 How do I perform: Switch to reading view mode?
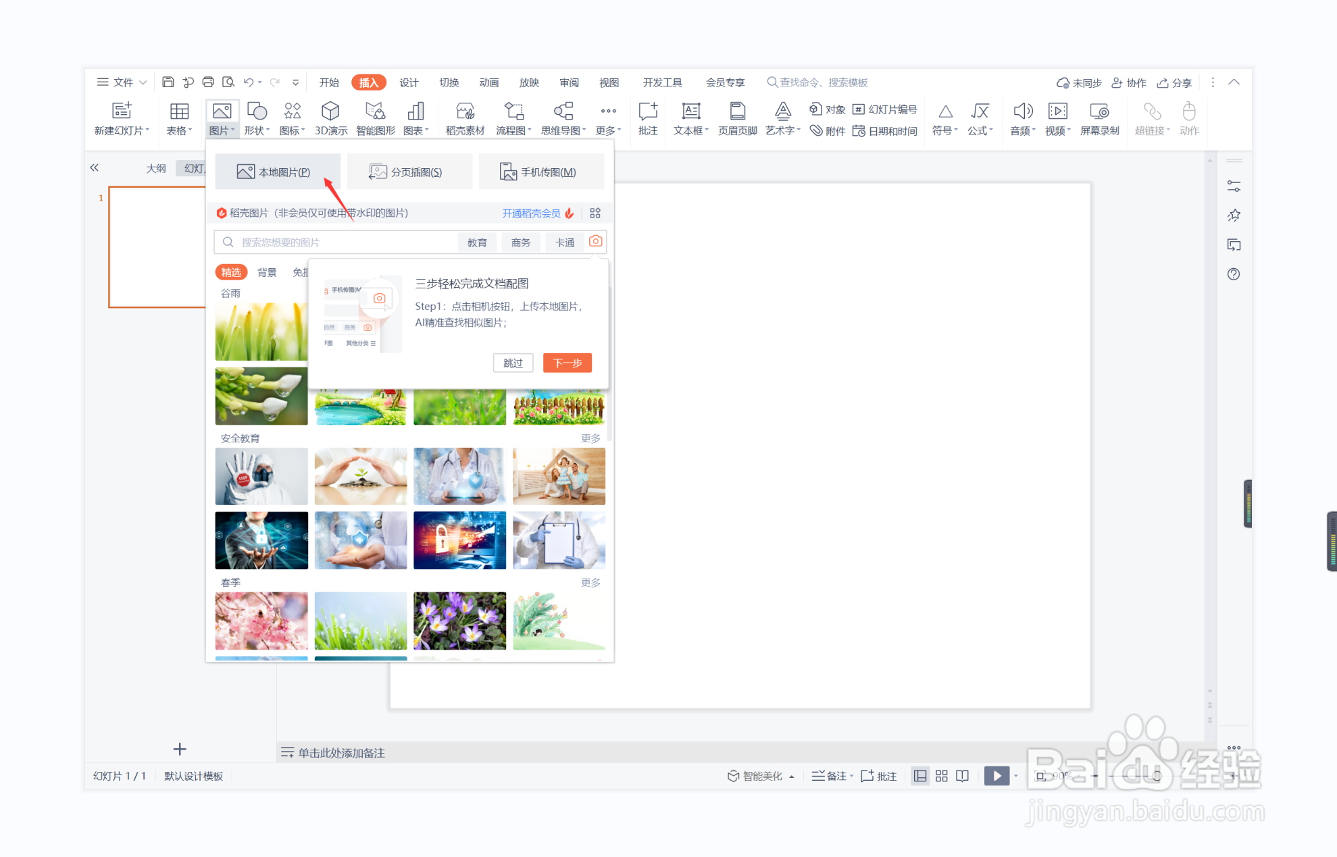[x=961, y=775]
